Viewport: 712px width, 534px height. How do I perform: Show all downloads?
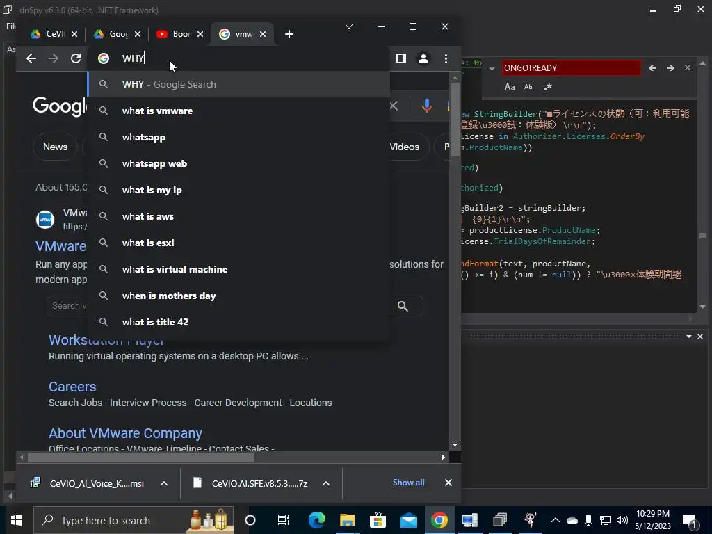408,483
